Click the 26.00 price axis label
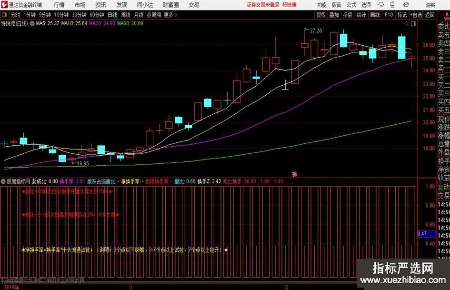Screen dimensions: 450x290 tap(429, 45)
